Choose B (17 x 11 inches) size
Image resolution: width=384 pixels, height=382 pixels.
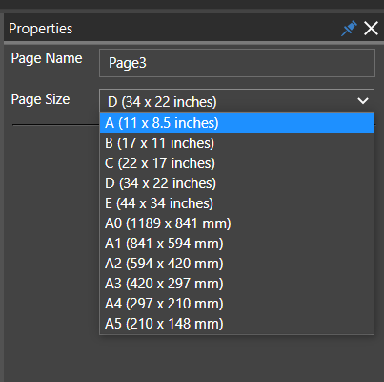click(236, 143)
